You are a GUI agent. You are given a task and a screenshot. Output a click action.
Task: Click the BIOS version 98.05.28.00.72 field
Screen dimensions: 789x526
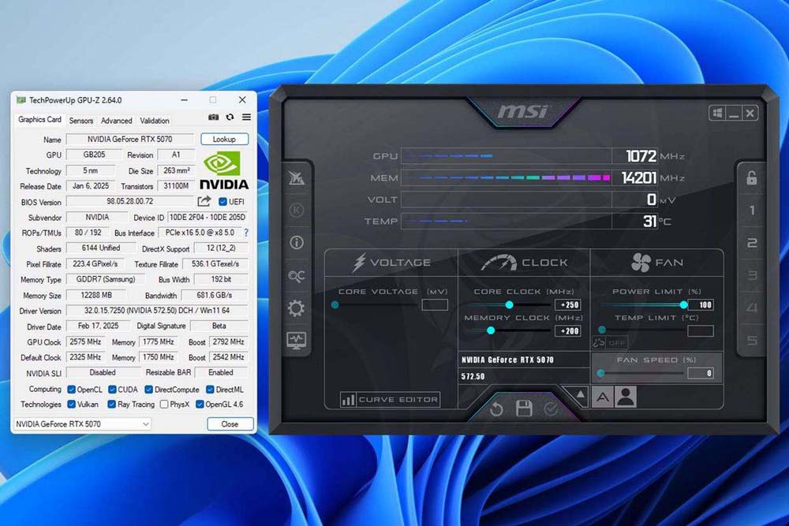[x=130, y=201]
